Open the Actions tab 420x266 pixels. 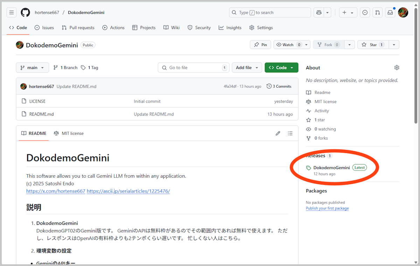pyautogui.click(x=113, y=28)
